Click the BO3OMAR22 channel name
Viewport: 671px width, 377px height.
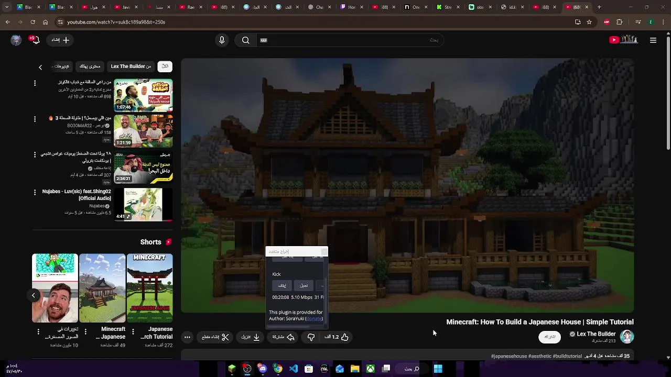point(85,126)
